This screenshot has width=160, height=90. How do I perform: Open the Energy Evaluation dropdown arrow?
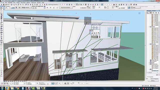click(x=59, y=4)
